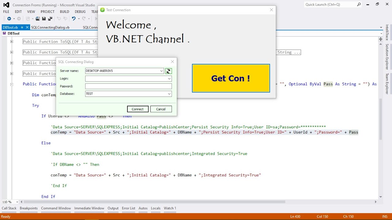Open the Redo history dropdown arrow
The height and width of the screenshot is (220, 392).
pyautogui.click(x=89, y=19)
